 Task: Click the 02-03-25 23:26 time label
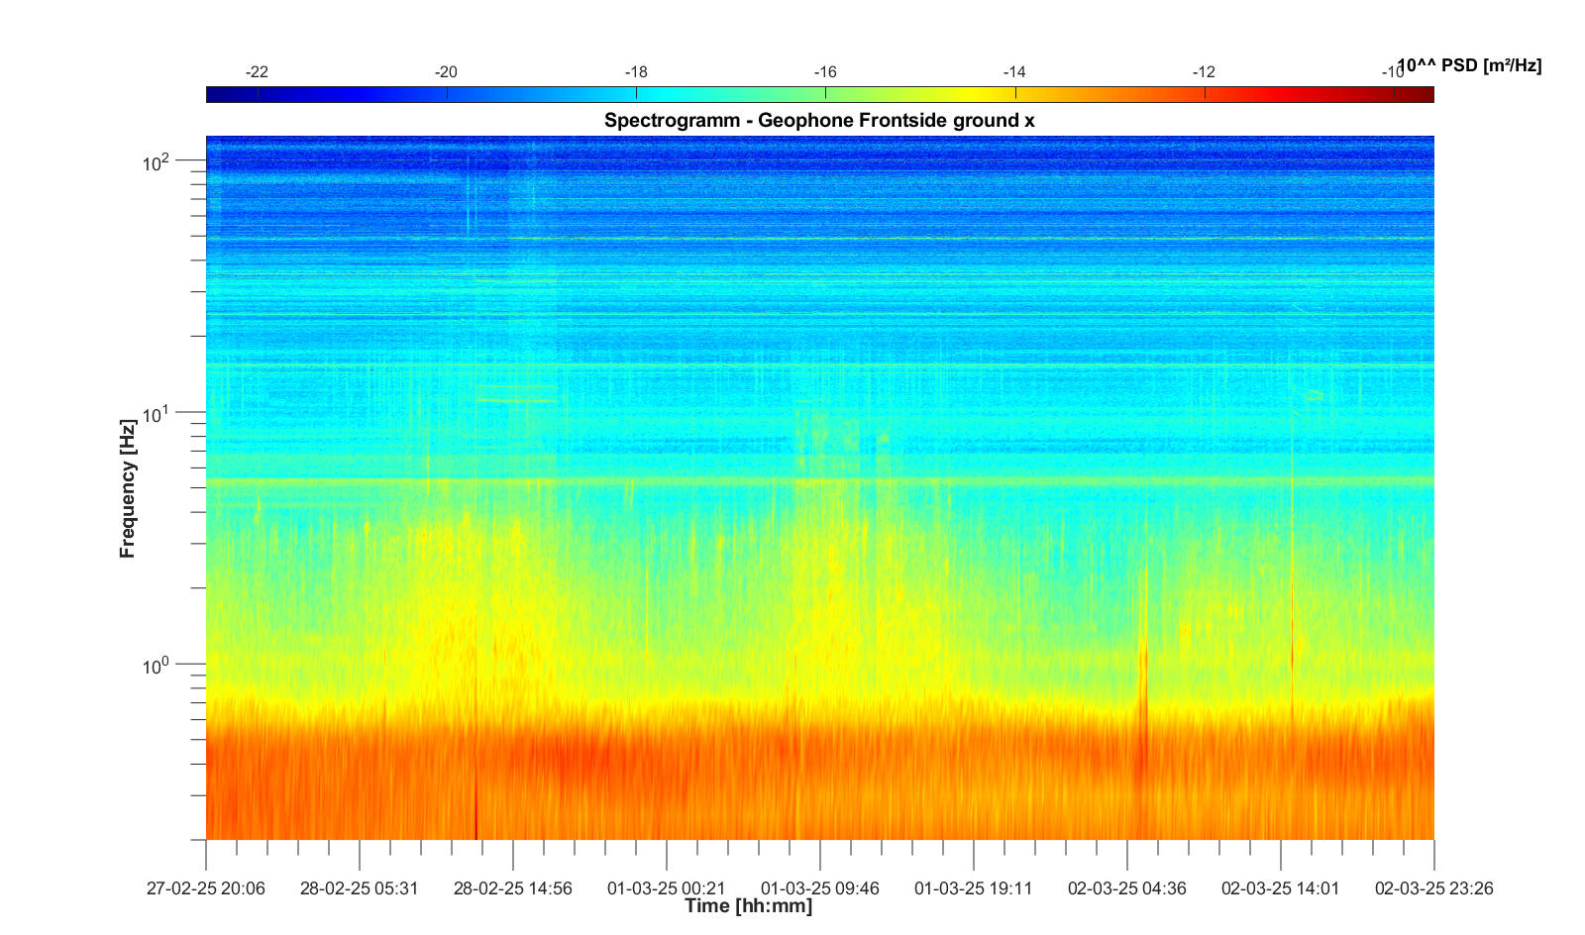[1432, 888]
